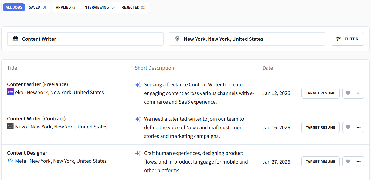The height and width of the screenshot is (180, 371).
Task: Click the Jan 16, 2026 date
Action: point(276,127)
